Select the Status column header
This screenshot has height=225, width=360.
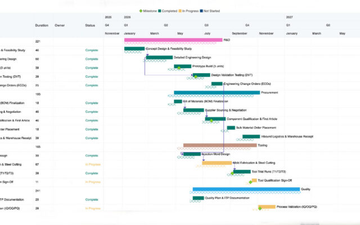90,25
